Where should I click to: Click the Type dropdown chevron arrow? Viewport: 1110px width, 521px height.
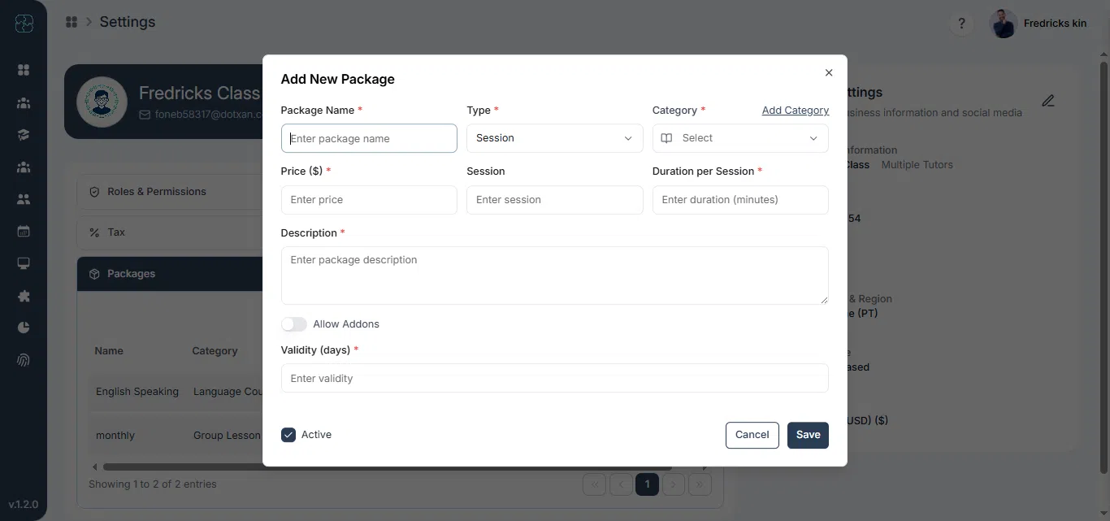tap(628, 138)
